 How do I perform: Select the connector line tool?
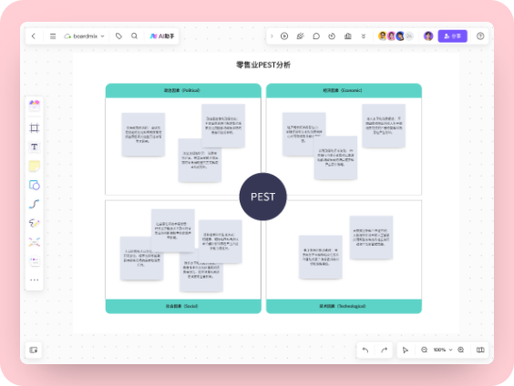point(34,204)
